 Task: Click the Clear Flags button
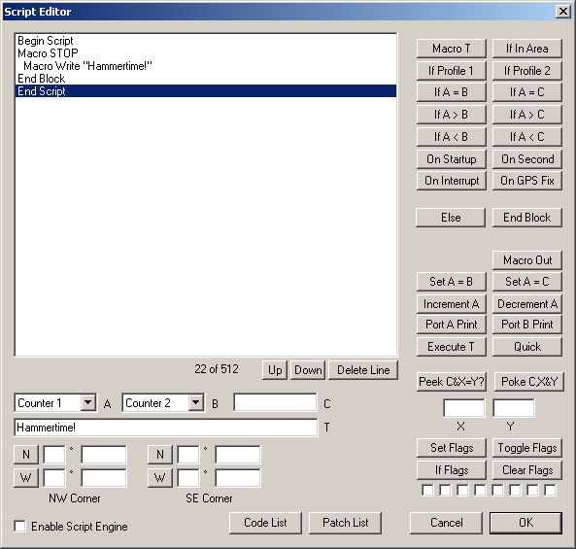(x=527, y=470)
